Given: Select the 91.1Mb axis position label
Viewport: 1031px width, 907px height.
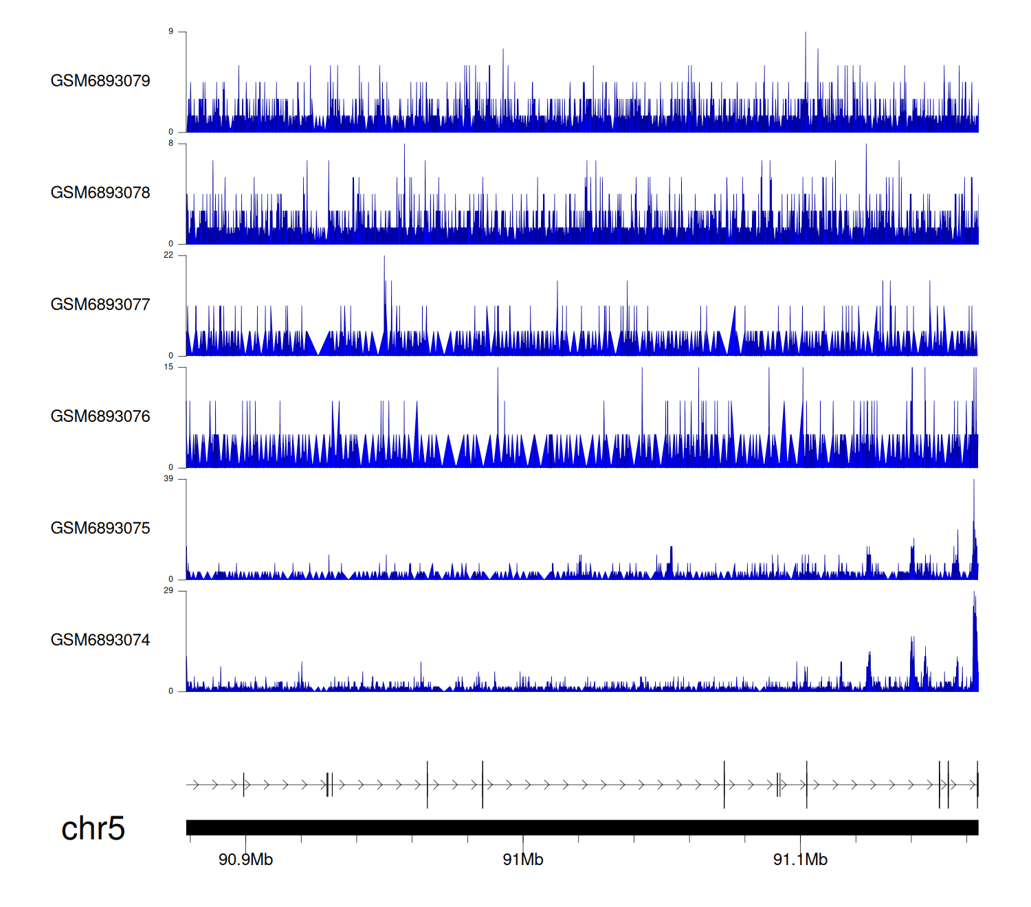Looking at the screenshot, I should [800, 860].
